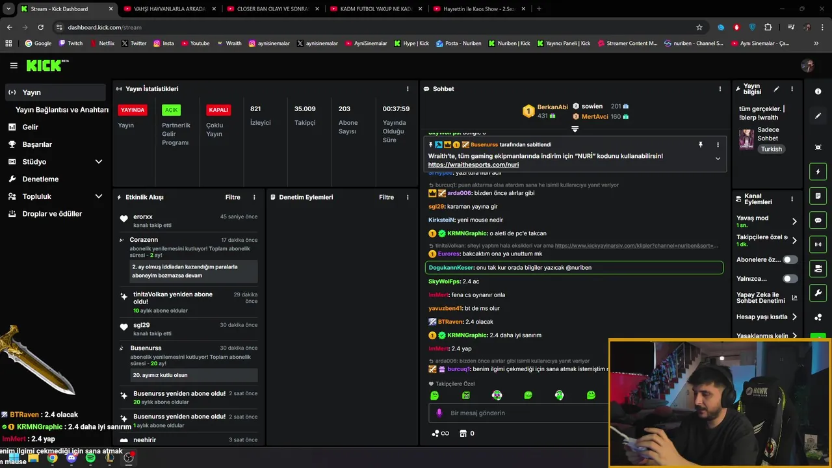Click the KAPALI multi-stream badge
832x468 pixels.
point(218,110)
